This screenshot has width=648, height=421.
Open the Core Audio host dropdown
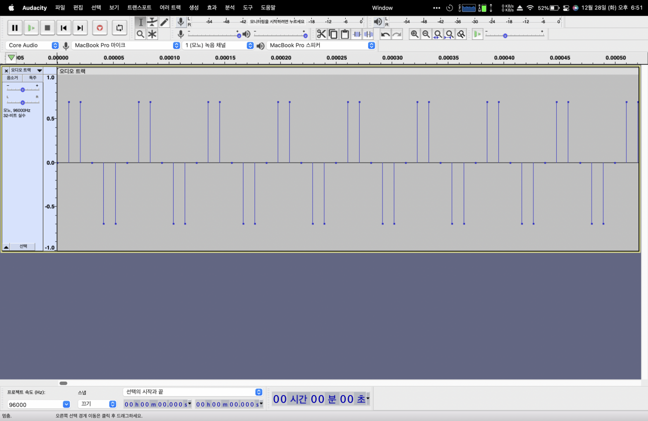pyautogui.click(x=33, y=45)
